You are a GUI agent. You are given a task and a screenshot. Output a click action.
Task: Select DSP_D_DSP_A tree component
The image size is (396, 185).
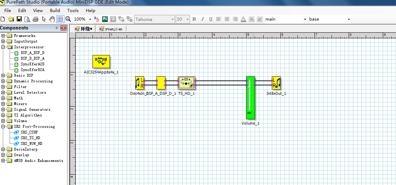click(x=33, y=59)
